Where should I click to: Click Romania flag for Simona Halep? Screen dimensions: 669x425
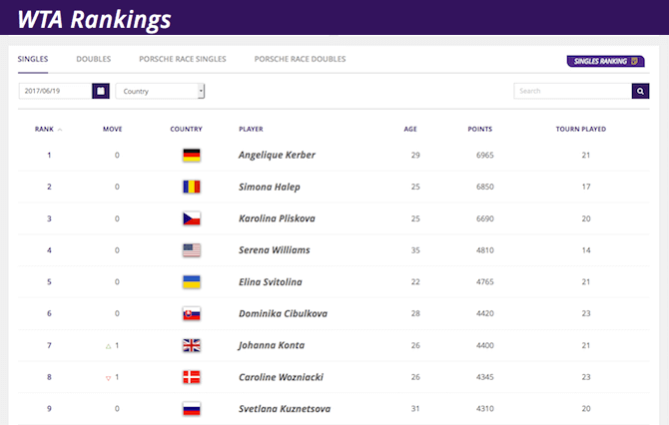pyautogui.click(x=192, y=187)
